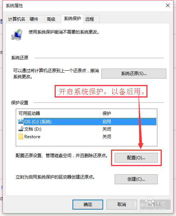Click the 系统还原(S)... button

point(134,74)
